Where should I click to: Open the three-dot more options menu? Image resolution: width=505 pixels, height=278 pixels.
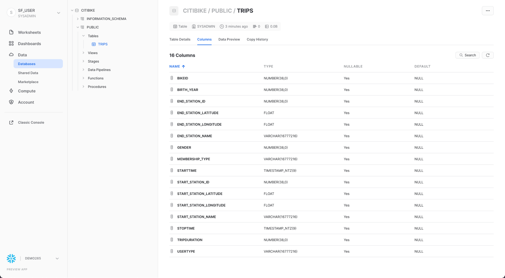(488, 11)
